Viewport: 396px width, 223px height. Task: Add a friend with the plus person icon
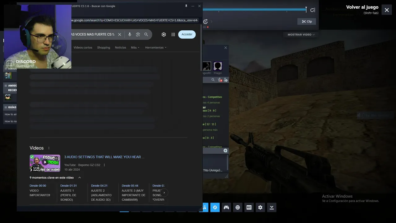click(226, 80)
